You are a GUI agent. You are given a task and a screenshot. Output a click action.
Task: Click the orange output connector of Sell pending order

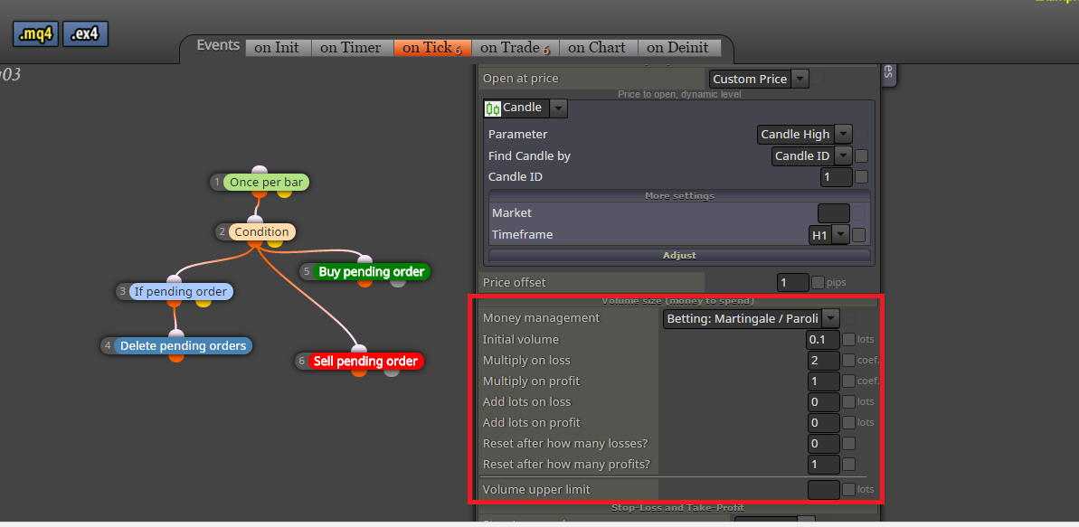(x=358, y=373)
